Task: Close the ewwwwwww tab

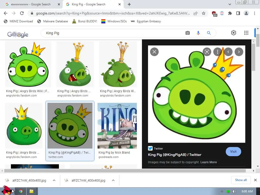Action: [59, 5]
